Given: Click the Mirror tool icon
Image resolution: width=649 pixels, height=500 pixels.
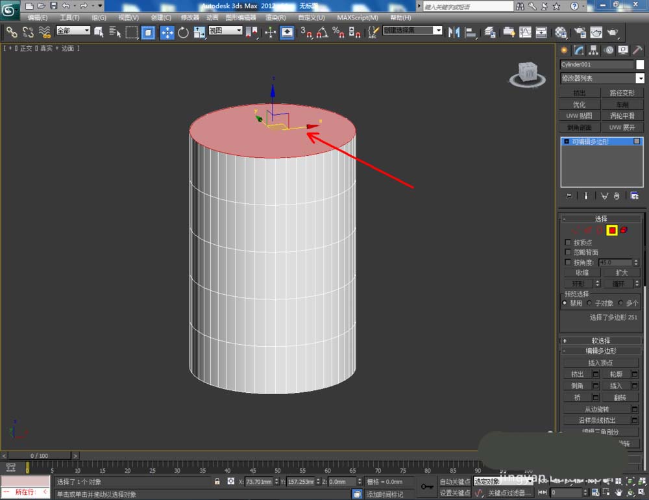Looking at the screenshot, I should pos(454,32).
